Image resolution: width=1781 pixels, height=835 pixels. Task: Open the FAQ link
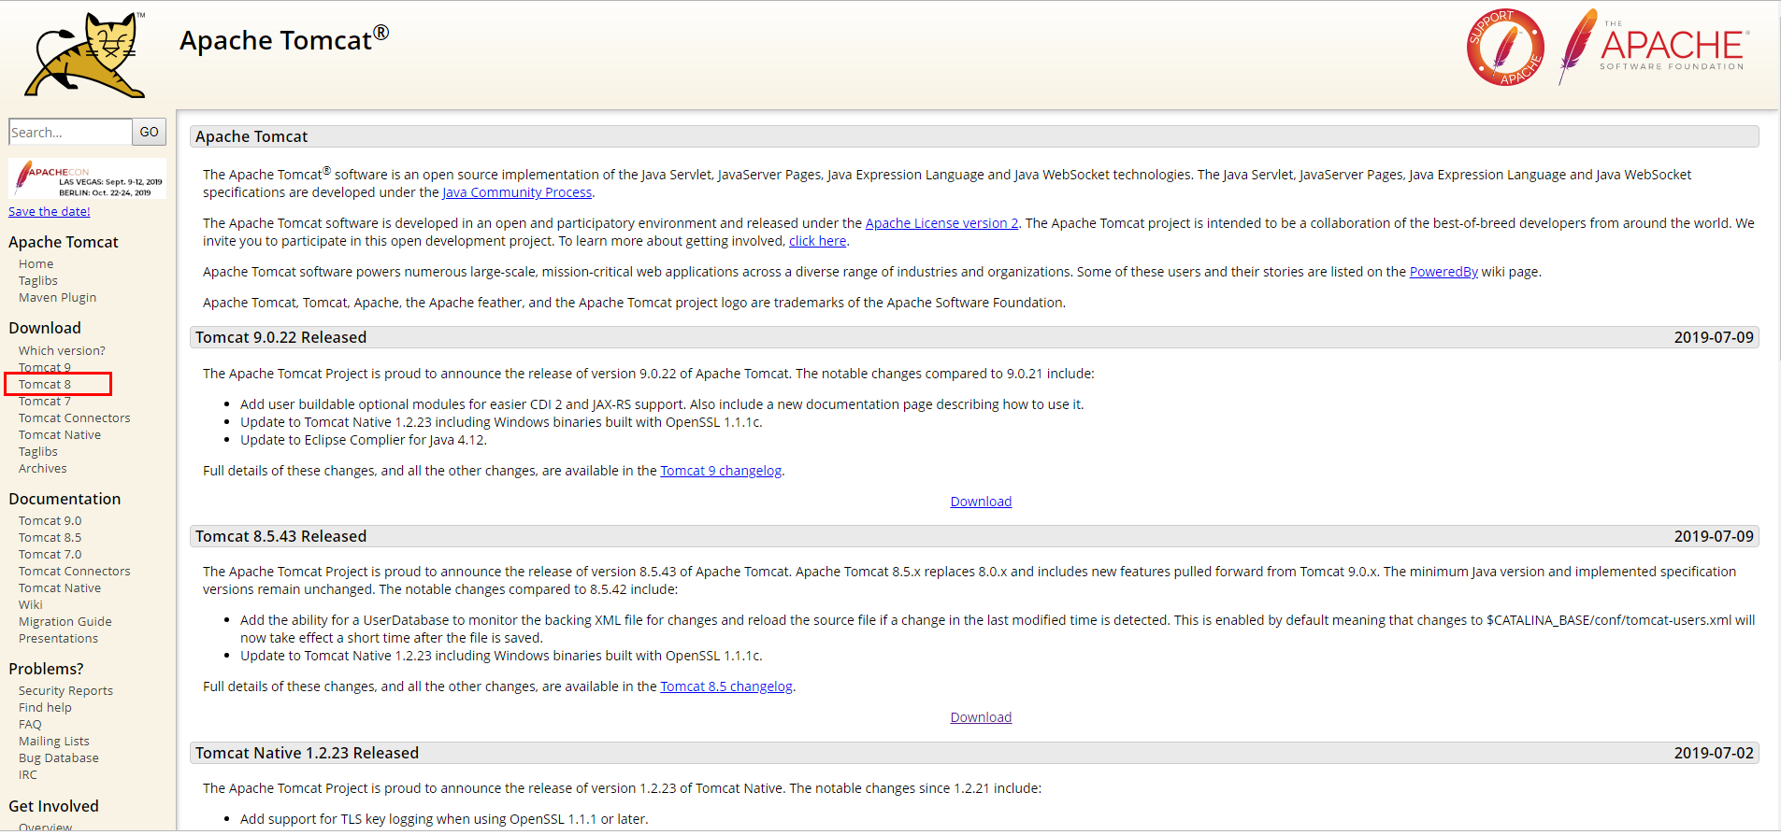coord(30,725)
